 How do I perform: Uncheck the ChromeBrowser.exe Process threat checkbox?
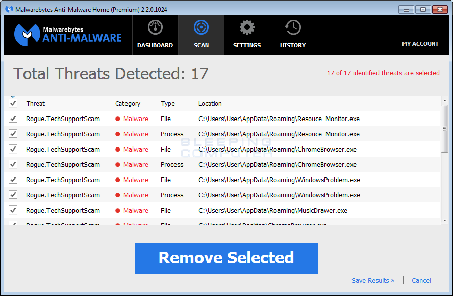13,164
